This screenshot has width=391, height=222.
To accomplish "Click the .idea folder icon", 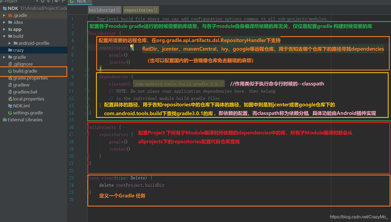I will (10, 22).
